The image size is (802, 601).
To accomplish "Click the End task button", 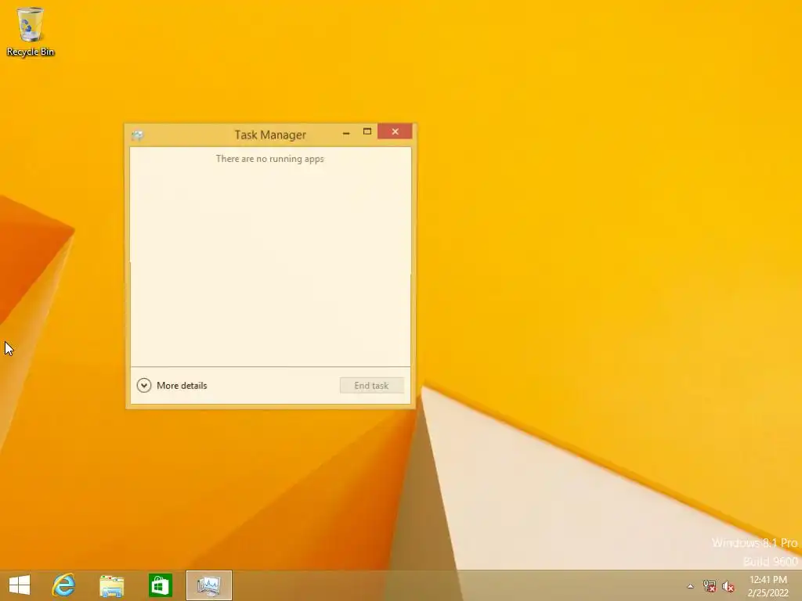I will click(x=372, y=385).
